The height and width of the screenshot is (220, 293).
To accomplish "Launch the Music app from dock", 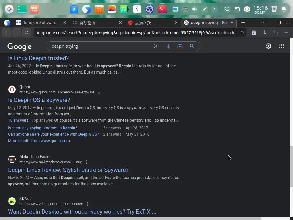I will [x=124, y=9].
